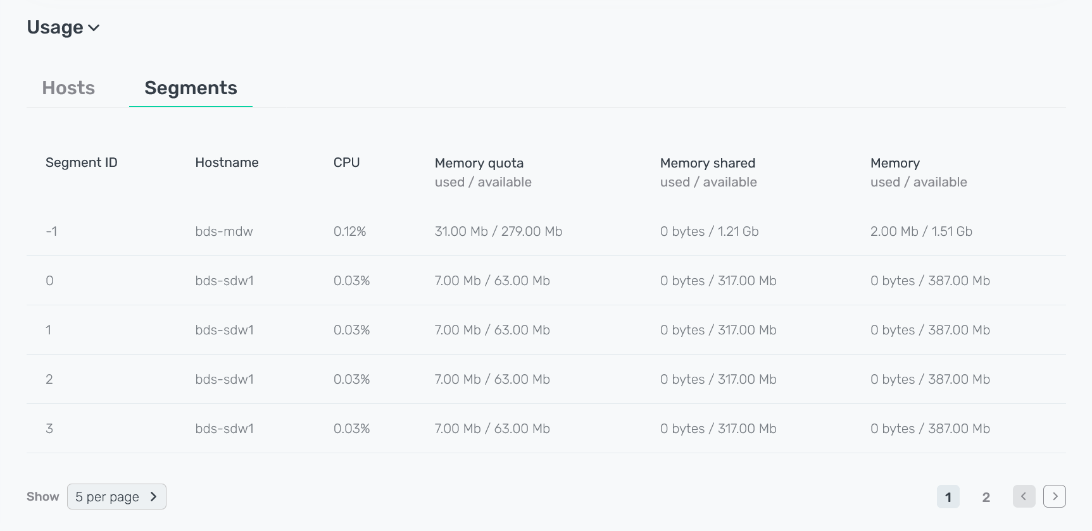Click pagination page 1
The width and height of the screenshot is (1092, 531).
pos(948,497)
